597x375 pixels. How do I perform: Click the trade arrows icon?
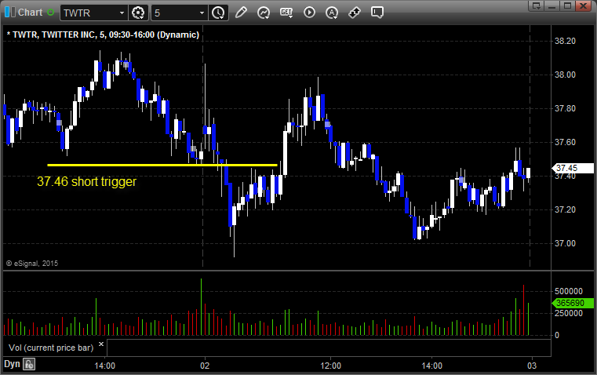[355, 13]
